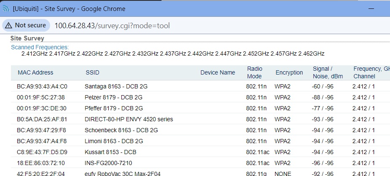The height and width of the screenshot is (176, 390).
Task: Sort by Frequency/Channel column header
Action: pyautogui.click(x=371, y=72)
